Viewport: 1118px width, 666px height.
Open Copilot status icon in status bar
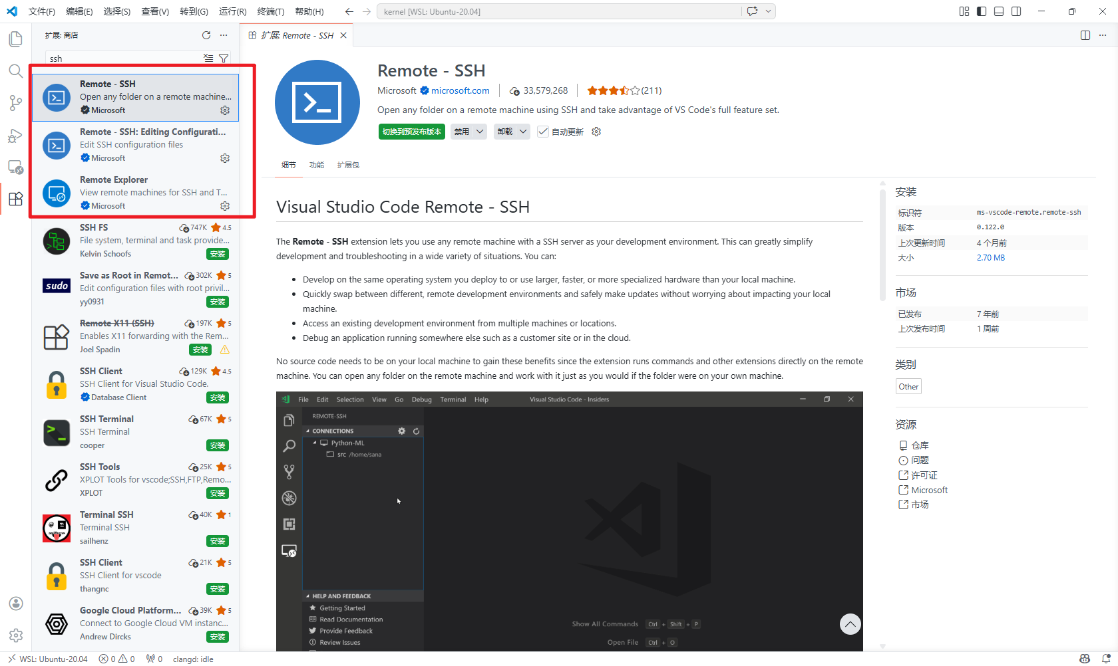[x=1085, y=659]
